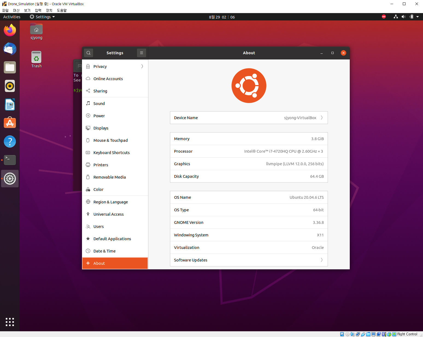The image size is (423, 337).
Task: Open Help from the dock
Action: 10,142
